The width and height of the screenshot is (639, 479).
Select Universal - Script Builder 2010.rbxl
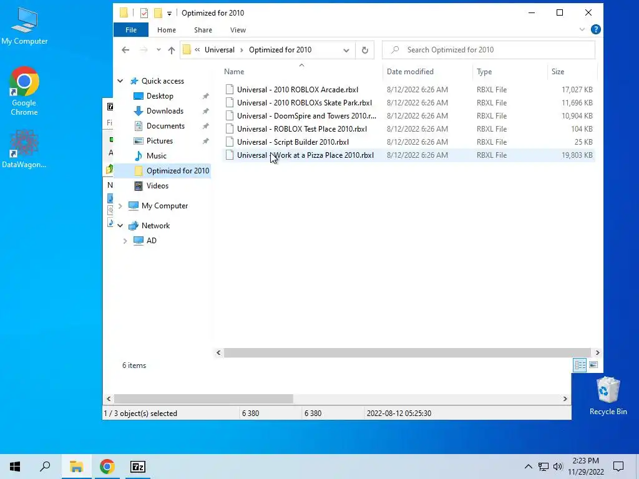[293, 142]
